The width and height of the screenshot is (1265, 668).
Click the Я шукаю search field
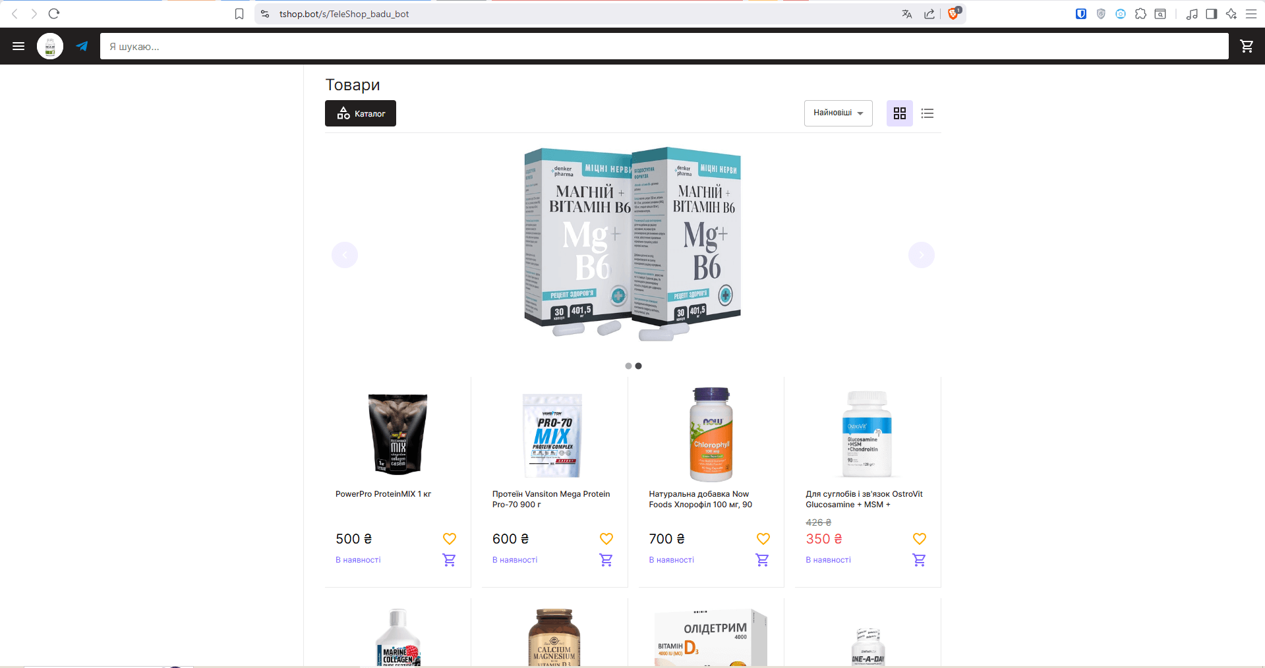point(664,46)
